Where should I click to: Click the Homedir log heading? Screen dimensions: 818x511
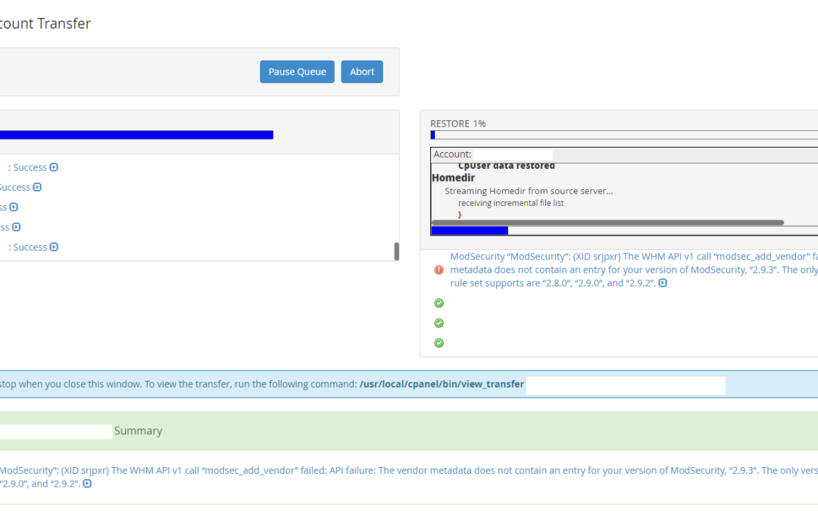pyautogui.click(x=454, y=178)
